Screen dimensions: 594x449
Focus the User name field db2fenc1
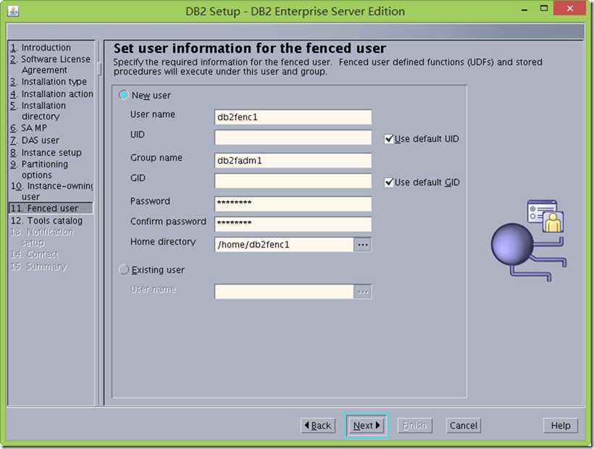293,117
